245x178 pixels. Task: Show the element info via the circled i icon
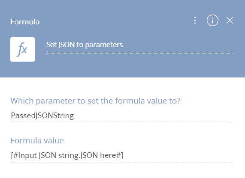(212, 21)
